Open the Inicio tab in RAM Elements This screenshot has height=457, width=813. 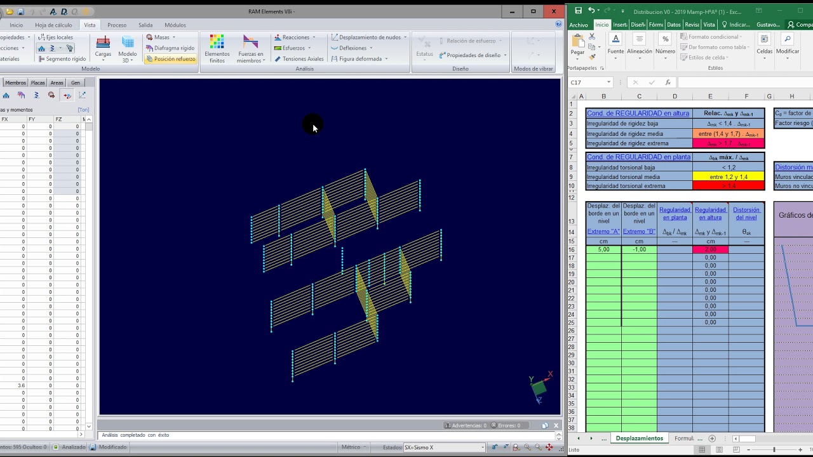point(16,25)
